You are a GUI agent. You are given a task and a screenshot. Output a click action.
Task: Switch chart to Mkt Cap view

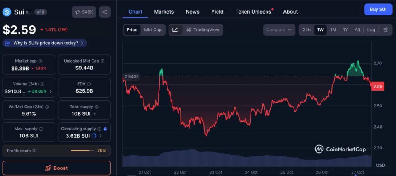153,30
